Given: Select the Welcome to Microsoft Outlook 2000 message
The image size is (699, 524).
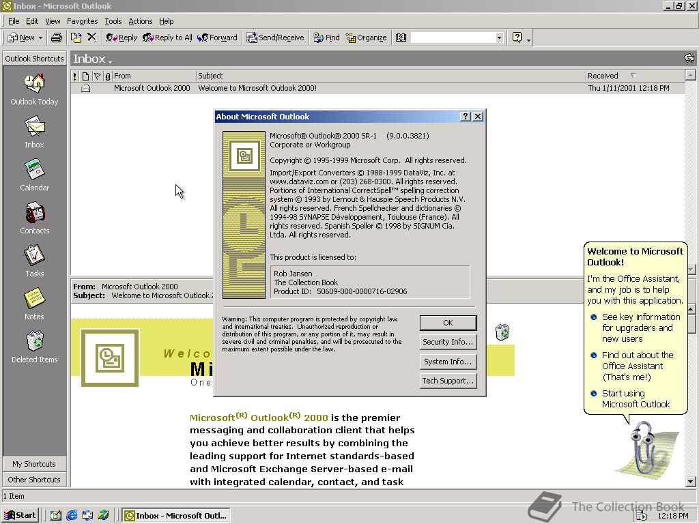Looking at the screenshot, I should click(x=377, y=88).
